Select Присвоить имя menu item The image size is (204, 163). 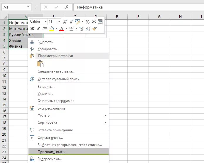point(69,152)
